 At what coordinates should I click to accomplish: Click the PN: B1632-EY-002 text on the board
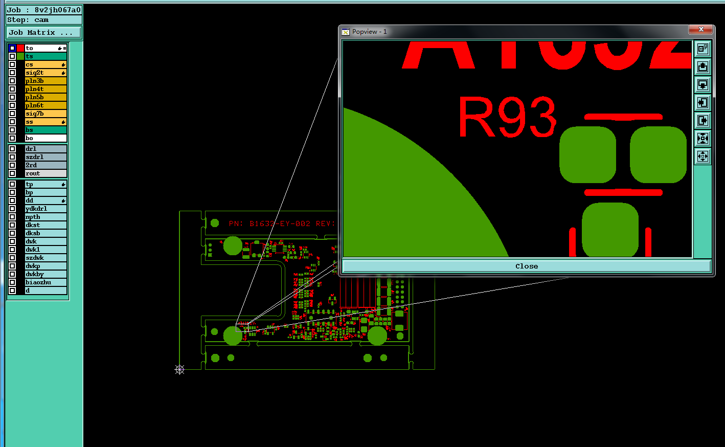coord(269,223)
